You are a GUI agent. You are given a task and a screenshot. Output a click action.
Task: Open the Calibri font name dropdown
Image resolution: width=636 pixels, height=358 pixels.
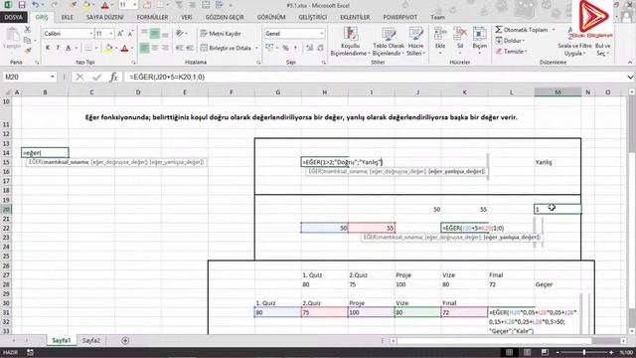[x=91, y=33]
